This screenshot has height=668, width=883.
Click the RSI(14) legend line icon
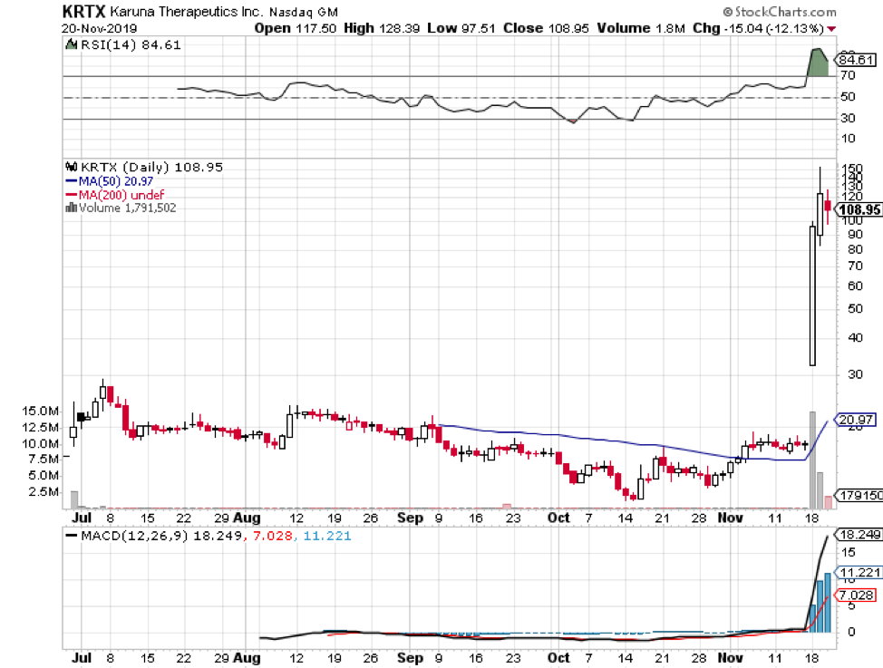pyautogui.click(x=71, y=44)
